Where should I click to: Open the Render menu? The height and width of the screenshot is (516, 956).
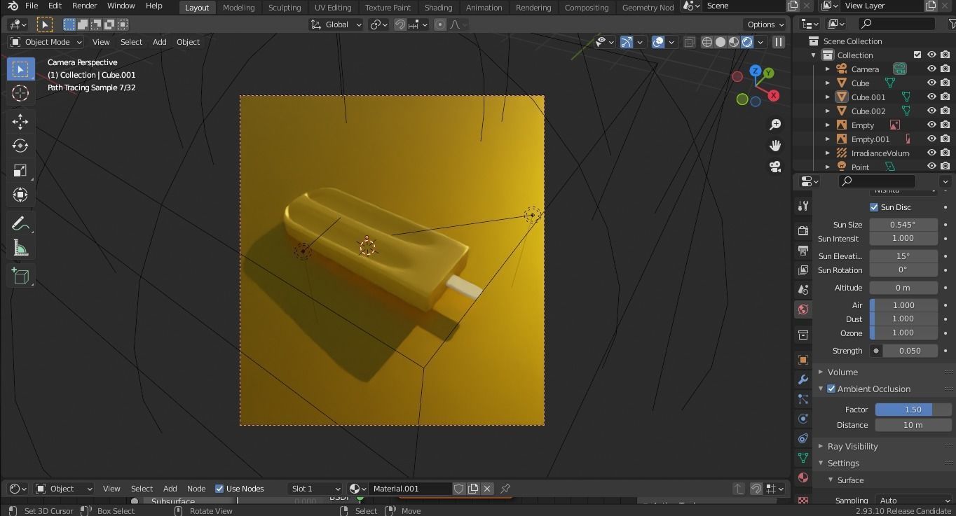[x=84, y=6]
